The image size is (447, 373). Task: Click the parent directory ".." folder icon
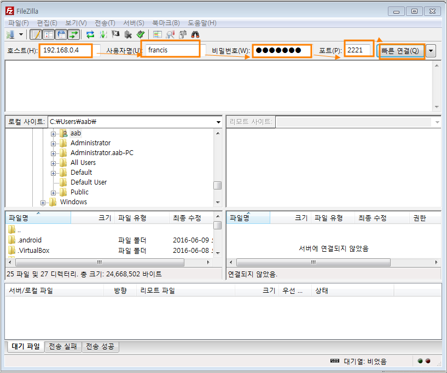[11, 229]
